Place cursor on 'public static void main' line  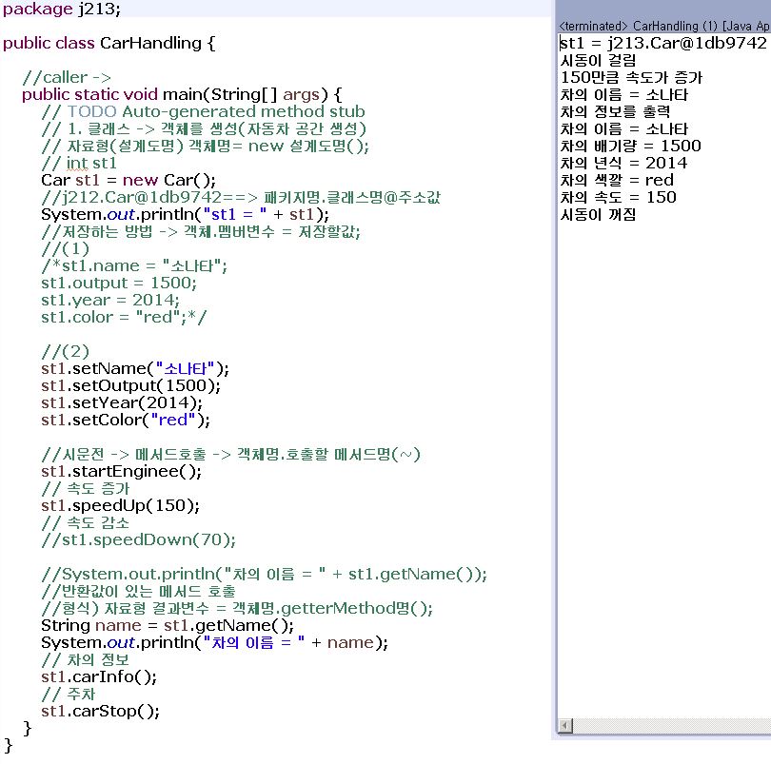(x=182, y=94)
